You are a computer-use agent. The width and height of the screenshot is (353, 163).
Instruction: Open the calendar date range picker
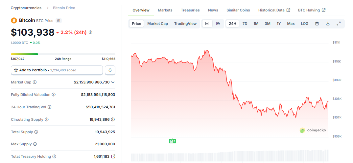(x=317, y=24)
